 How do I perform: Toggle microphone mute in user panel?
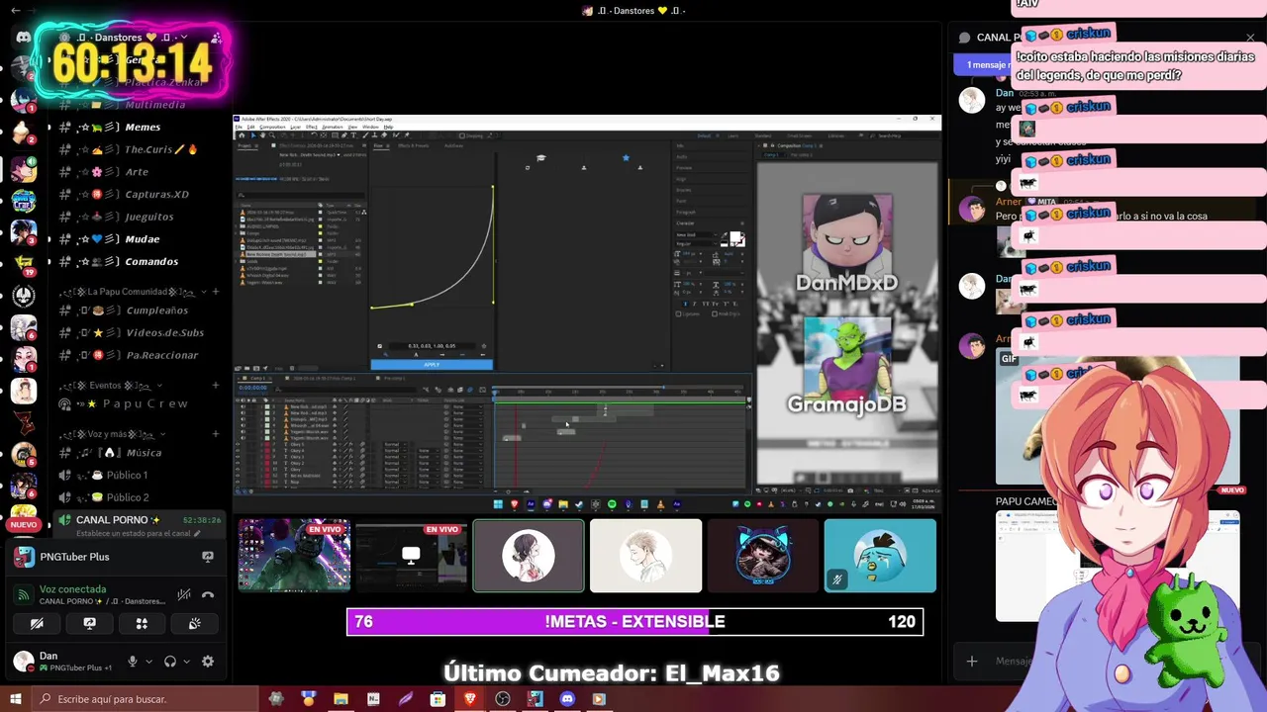[x=133, y=662]
